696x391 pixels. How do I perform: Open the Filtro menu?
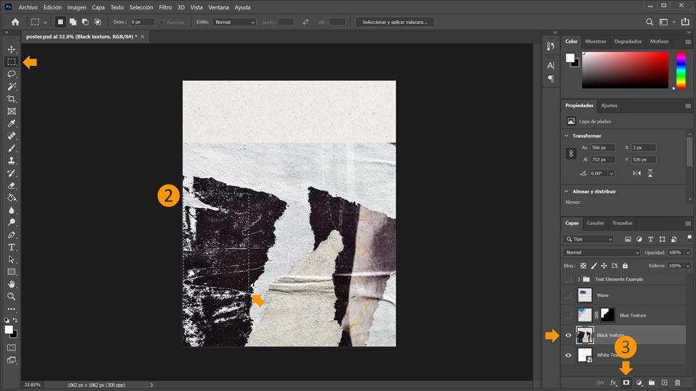165,7
